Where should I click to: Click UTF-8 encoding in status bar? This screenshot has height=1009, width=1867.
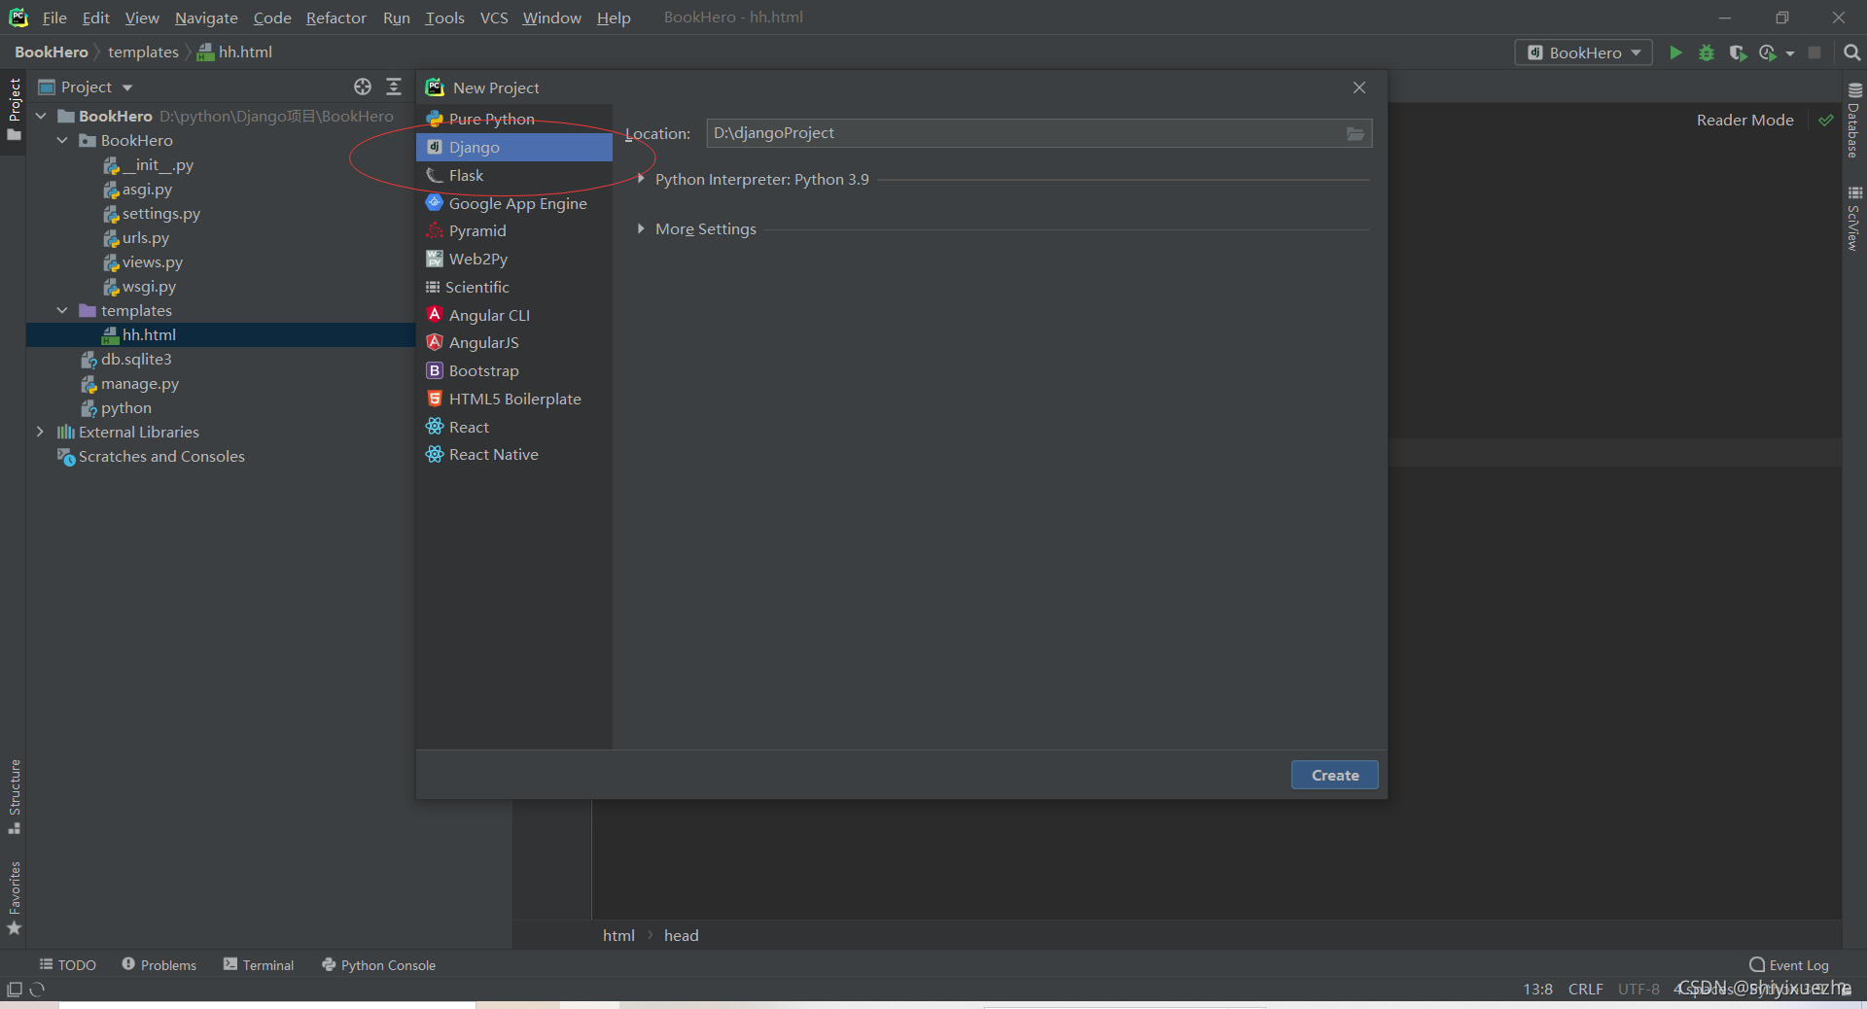pos(1638,989)
